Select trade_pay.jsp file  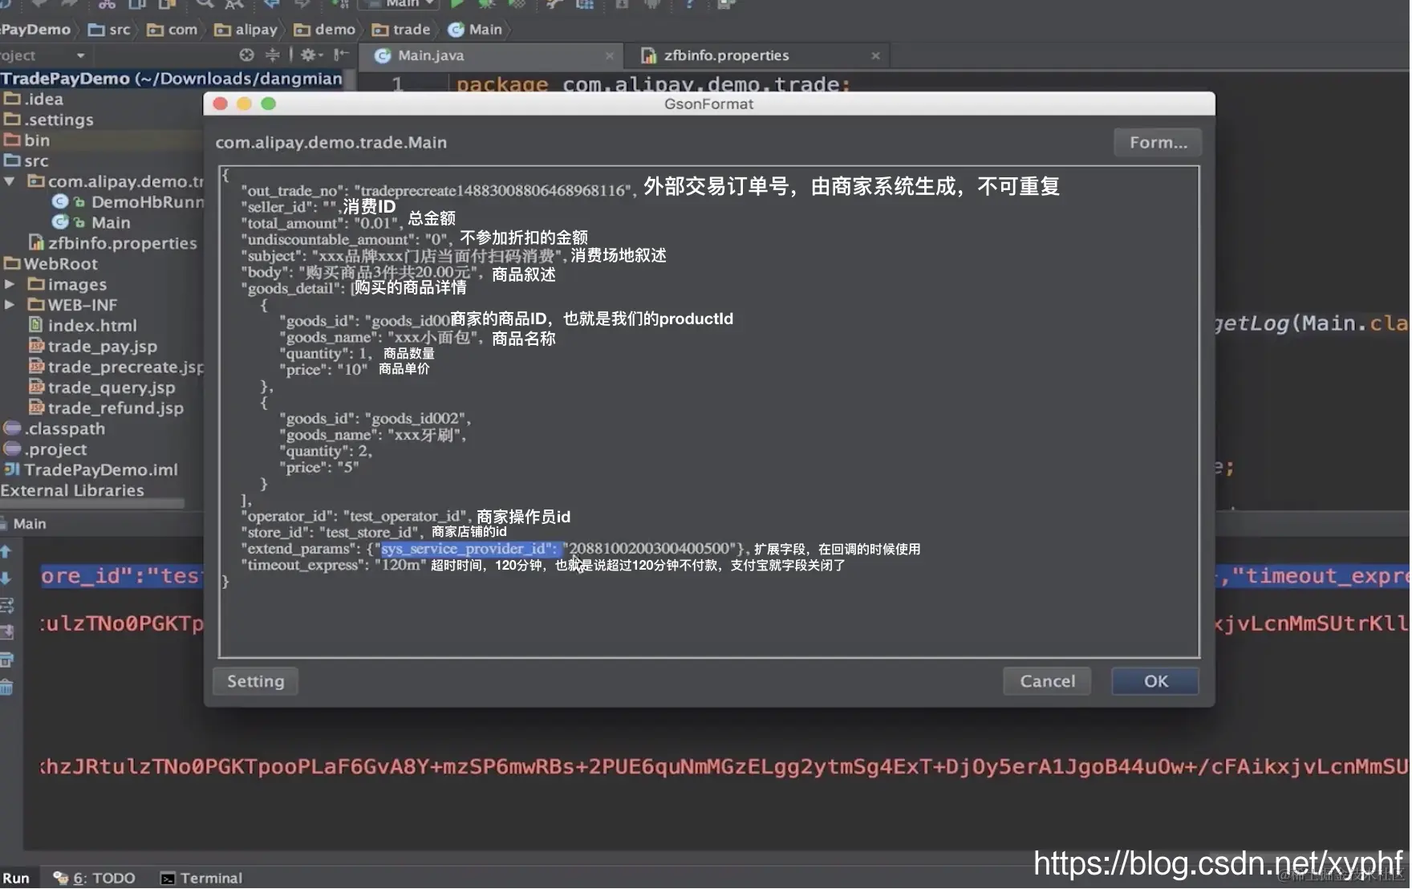(93, 347)
